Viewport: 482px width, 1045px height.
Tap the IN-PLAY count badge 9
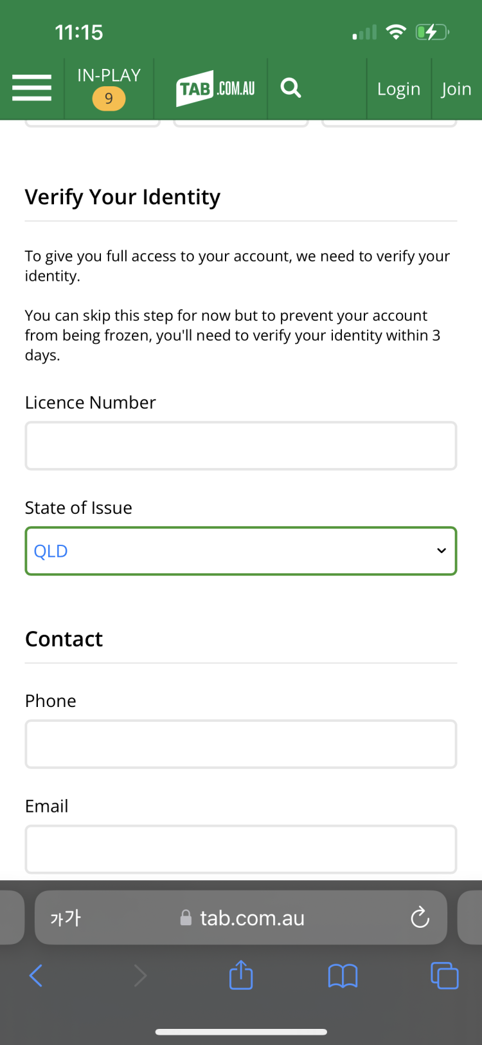tap(109, 99)
